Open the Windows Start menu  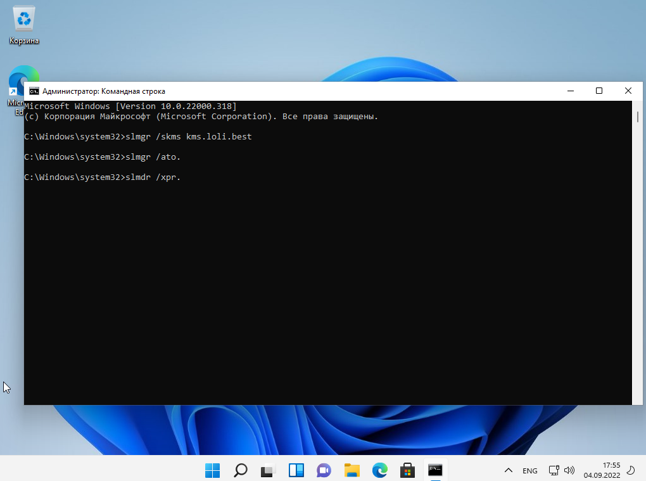point(213,470)
